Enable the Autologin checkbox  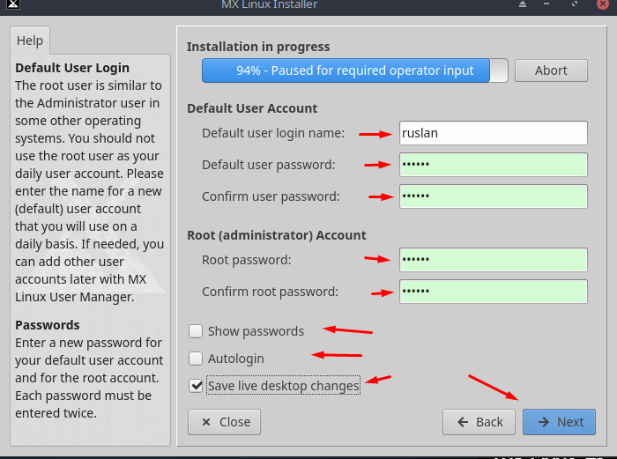[x=196, y=359]
